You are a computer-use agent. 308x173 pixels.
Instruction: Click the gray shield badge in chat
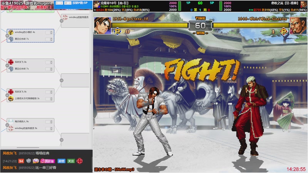(x=28, y=161)
